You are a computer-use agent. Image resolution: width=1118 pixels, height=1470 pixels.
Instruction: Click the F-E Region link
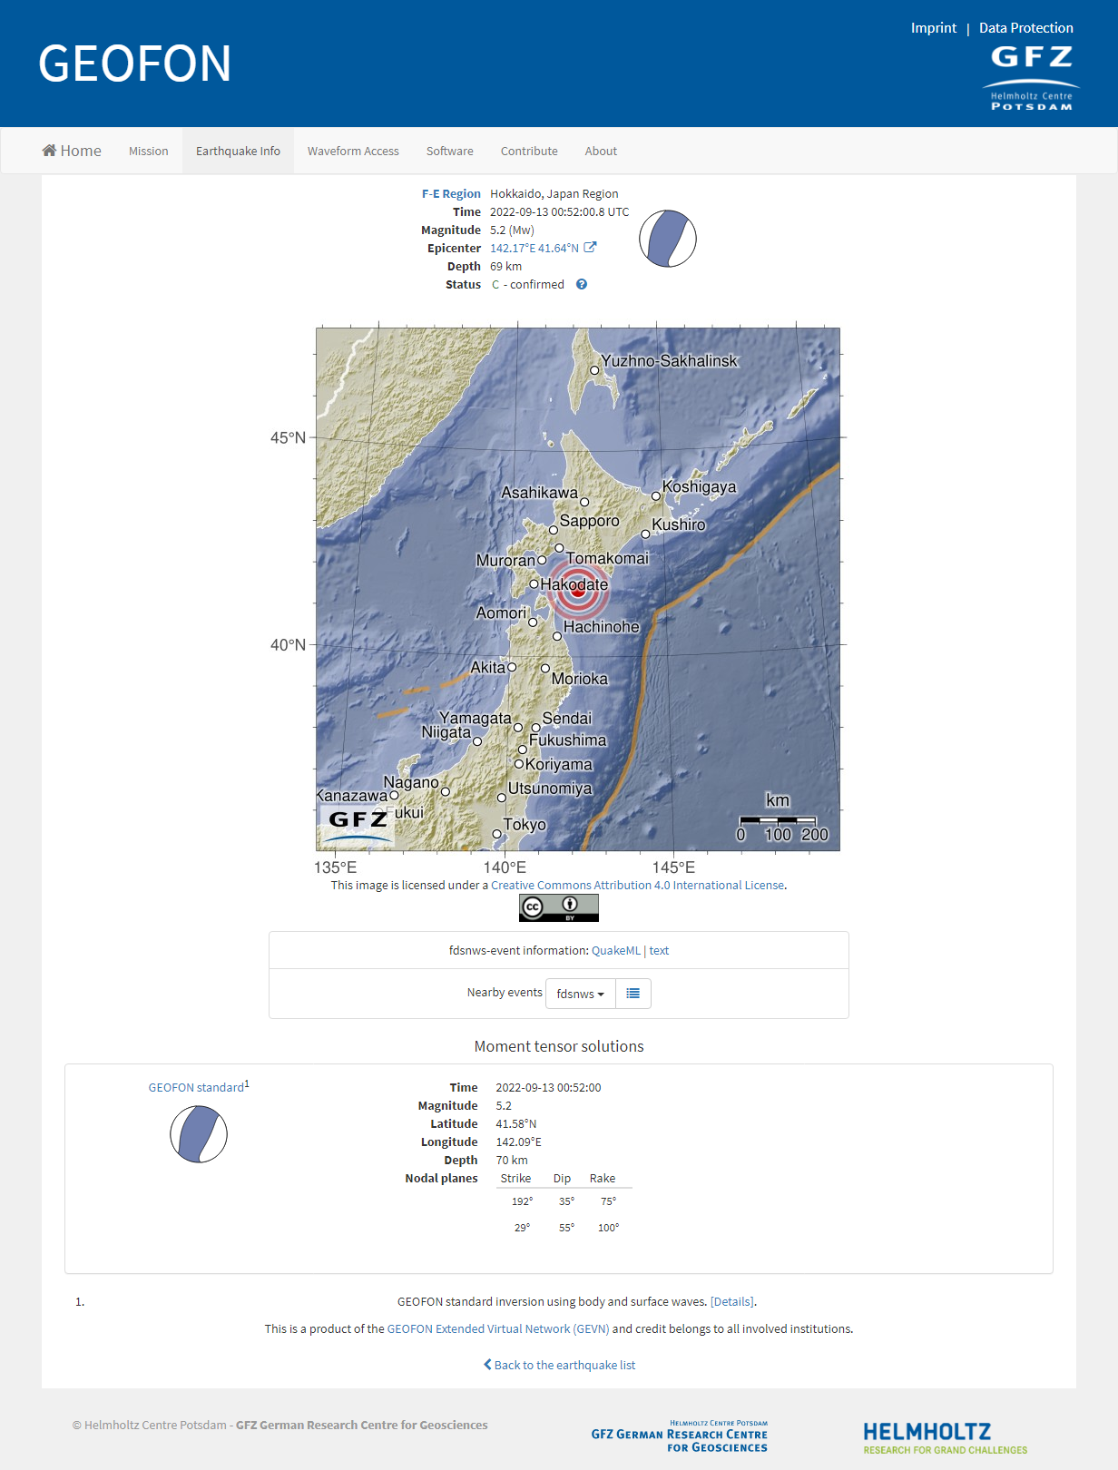click(x=451, y=194)
